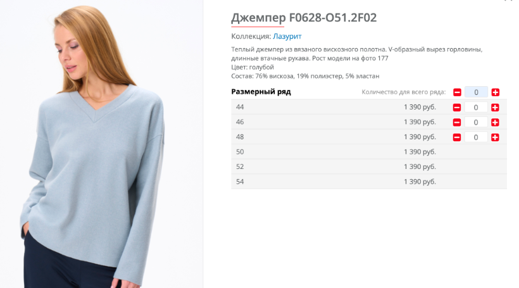Increase the size 48 quantity

point(495,137)
